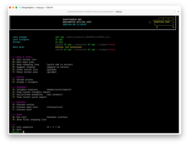The height and width of the screenshot is (145, 189).
Task: Choose [F] Full pipeline entry
Action: 36,127
